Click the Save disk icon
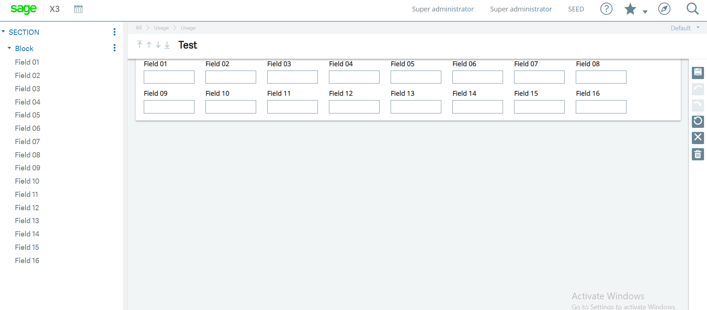Viewport: 707px width, 310px height. point(698,73)
